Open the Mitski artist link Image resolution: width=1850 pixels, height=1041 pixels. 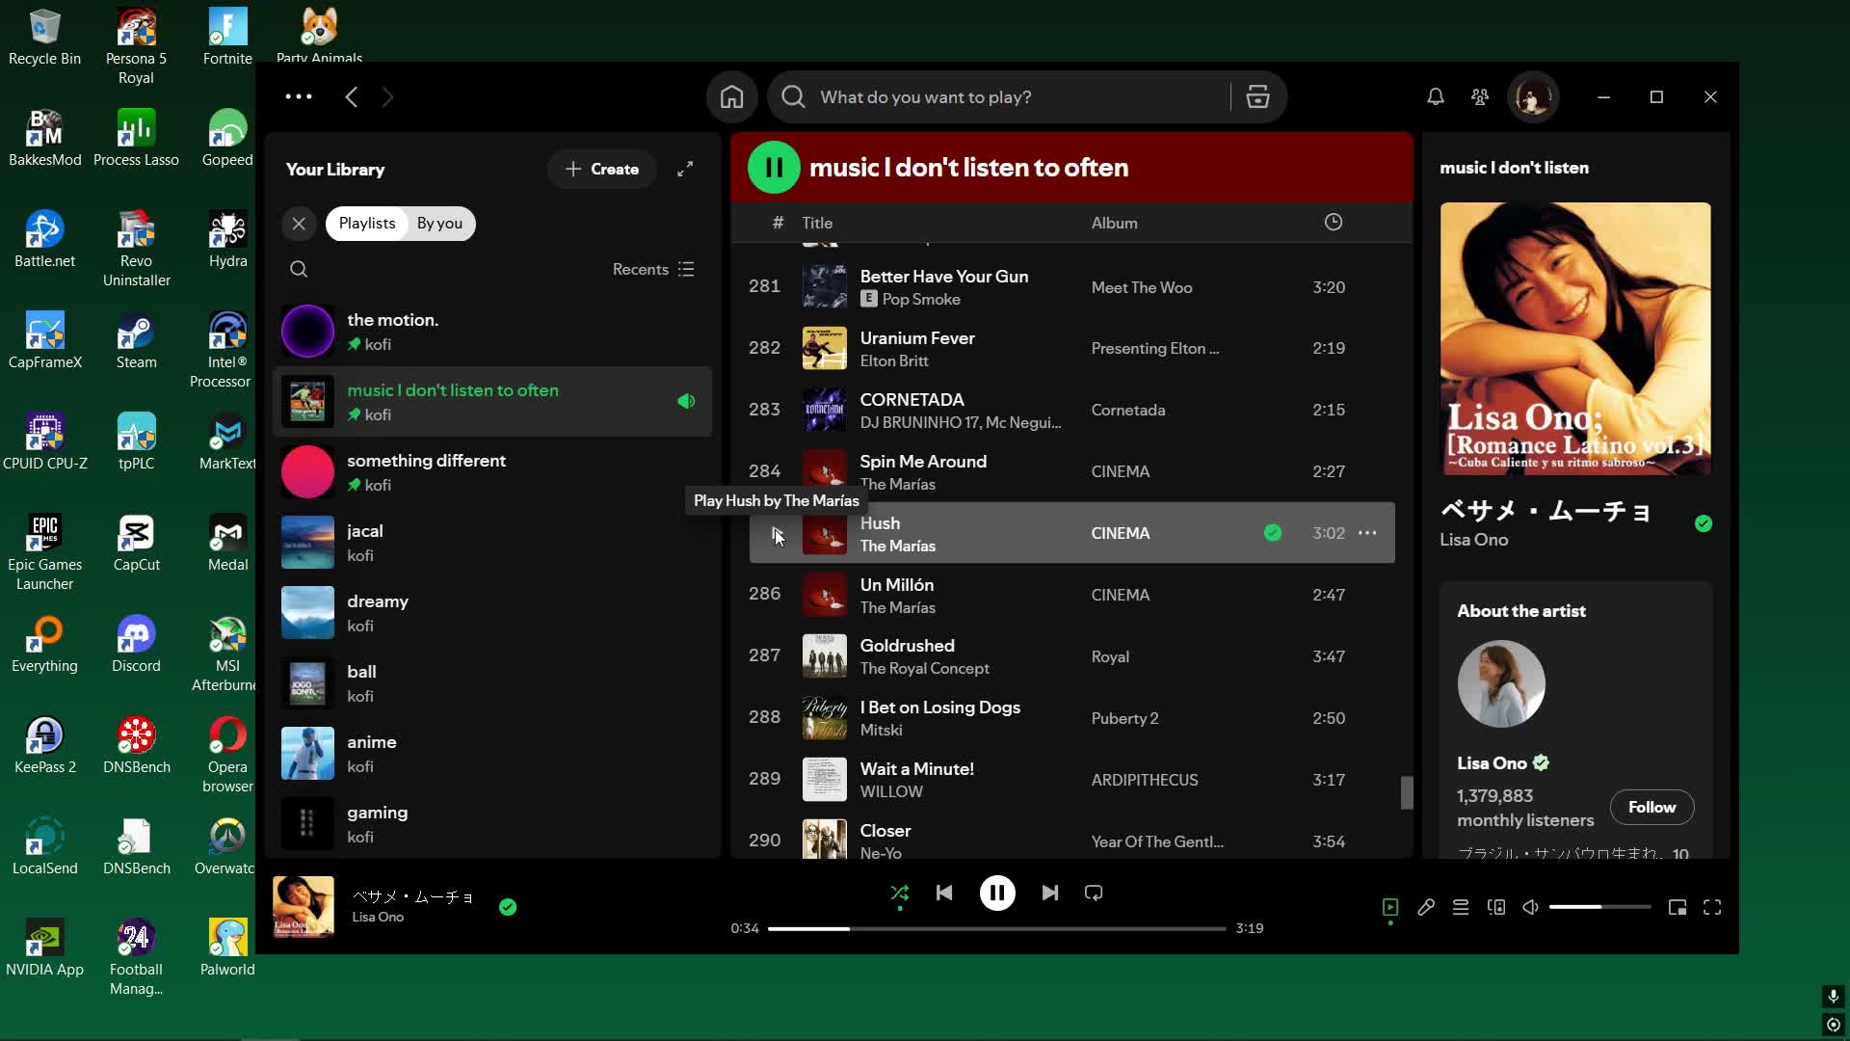[881, 731]
